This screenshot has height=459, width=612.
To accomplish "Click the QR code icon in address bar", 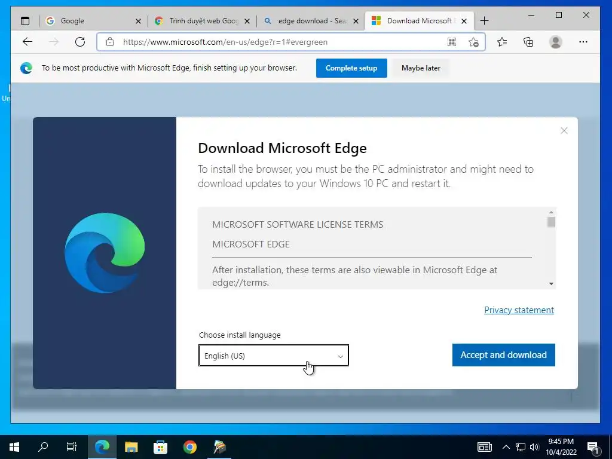I will (x=452, y=42).
